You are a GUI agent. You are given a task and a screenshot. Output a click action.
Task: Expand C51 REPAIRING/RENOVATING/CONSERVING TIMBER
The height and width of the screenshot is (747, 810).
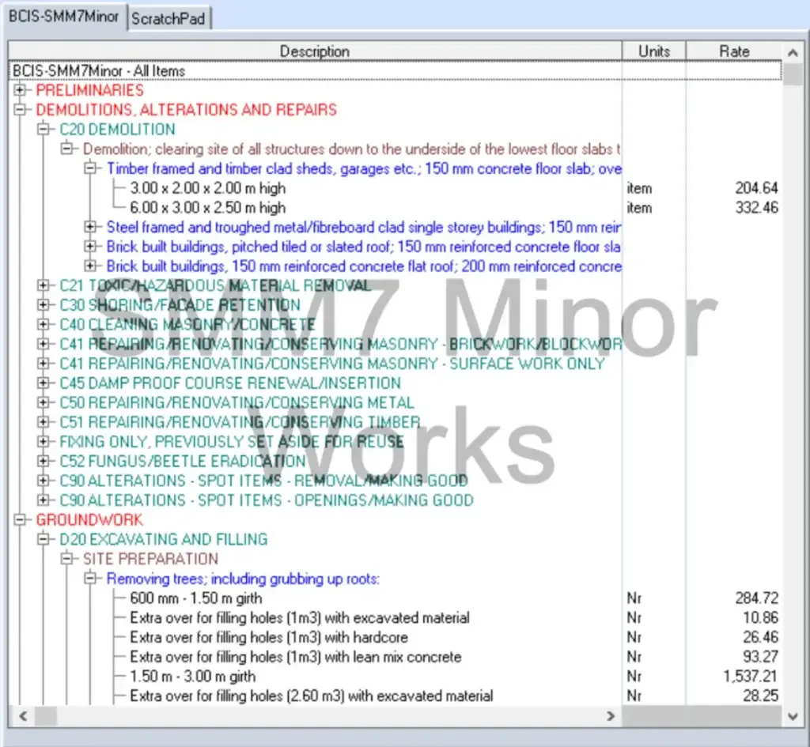pos(44,422)
